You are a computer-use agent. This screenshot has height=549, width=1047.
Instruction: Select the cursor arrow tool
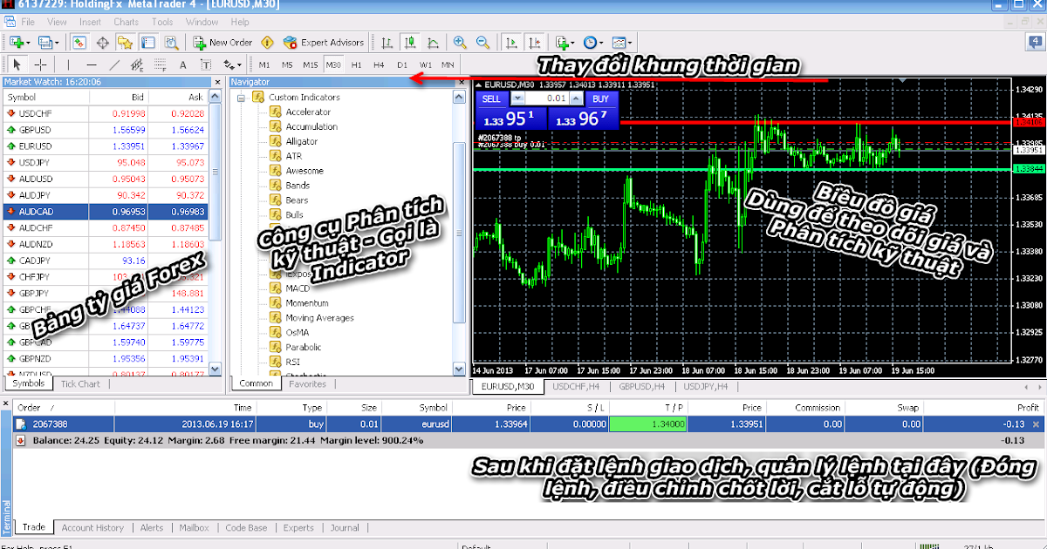(17, 64)
